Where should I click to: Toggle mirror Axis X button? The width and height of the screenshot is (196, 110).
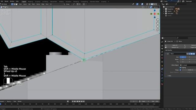(183, 57)
